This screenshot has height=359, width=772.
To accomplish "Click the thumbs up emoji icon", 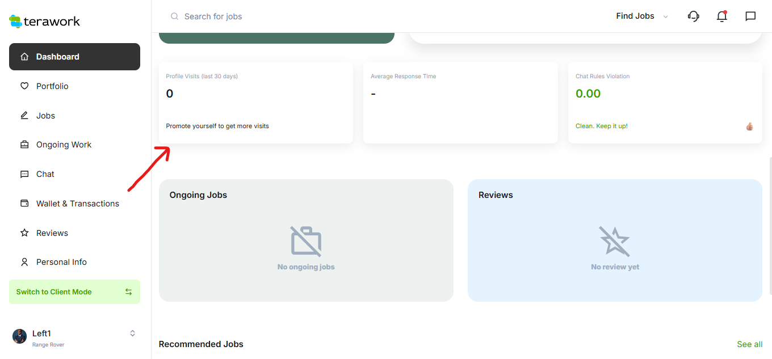I will (x=749, y=126).
